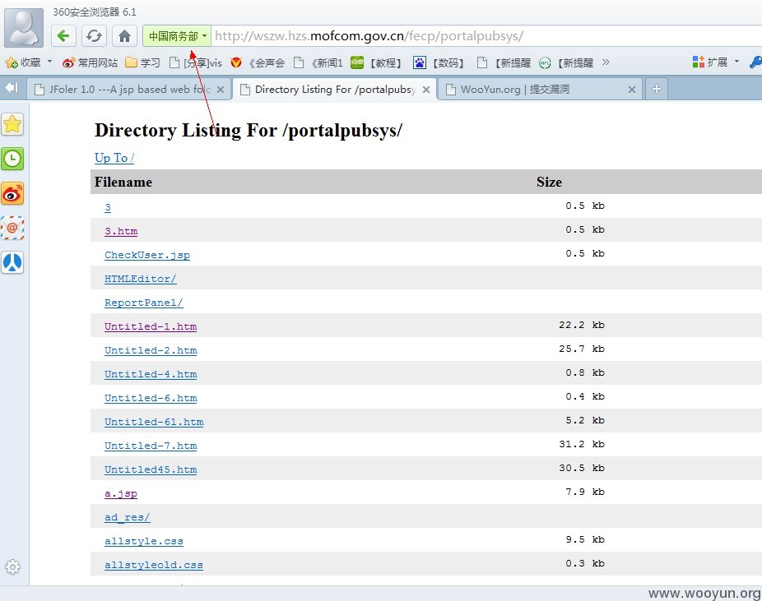The width and height of the screenshot is (762, 601).
Task: Go to browser home page icon
Action: (x=124, y=36)
